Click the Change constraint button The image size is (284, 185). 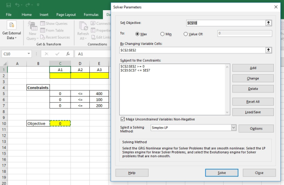point(253,78)
